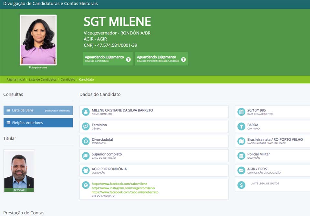Image resolution: width=310 pixels, height=216 pixels.
Task: Click the map icon beside Nacionalidade / Naturalidade
Action: click(241, 141)
